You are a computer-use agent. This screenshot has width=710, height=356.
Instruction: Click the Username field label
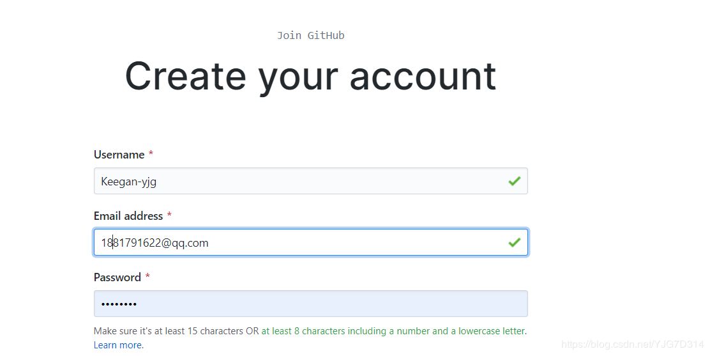[x=119, y=155]
